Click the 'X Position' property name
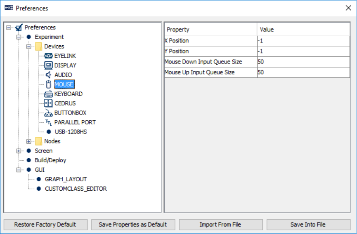The width and height of the screenshot is (357, 234). [177, 41]
